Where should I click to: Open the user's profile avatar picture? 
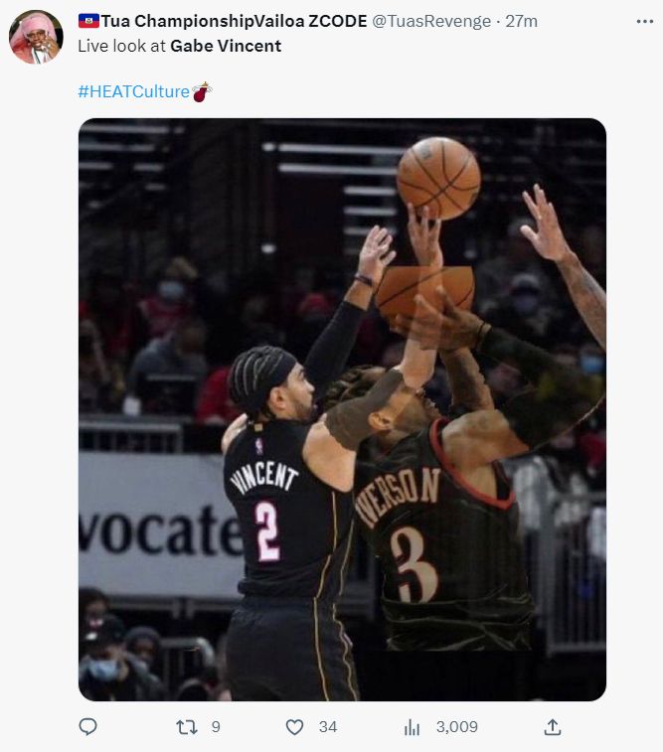coord(36,37)
